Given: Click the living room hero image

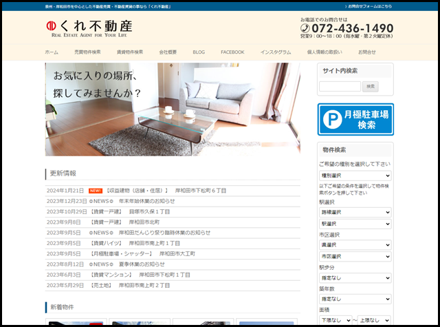Looking at the screenshot, I should pos(173,109).
